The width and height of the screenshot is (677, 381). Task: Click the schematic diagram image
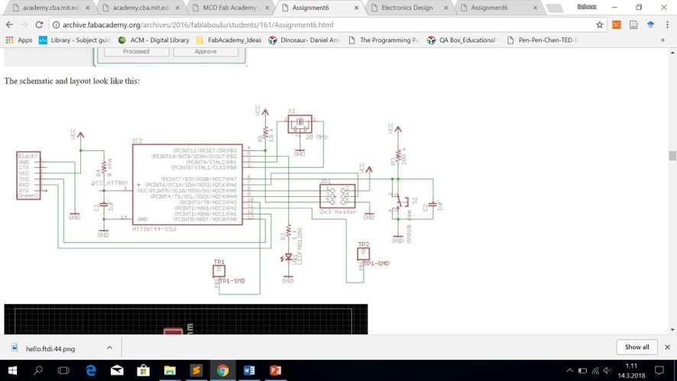pos(227,199)
